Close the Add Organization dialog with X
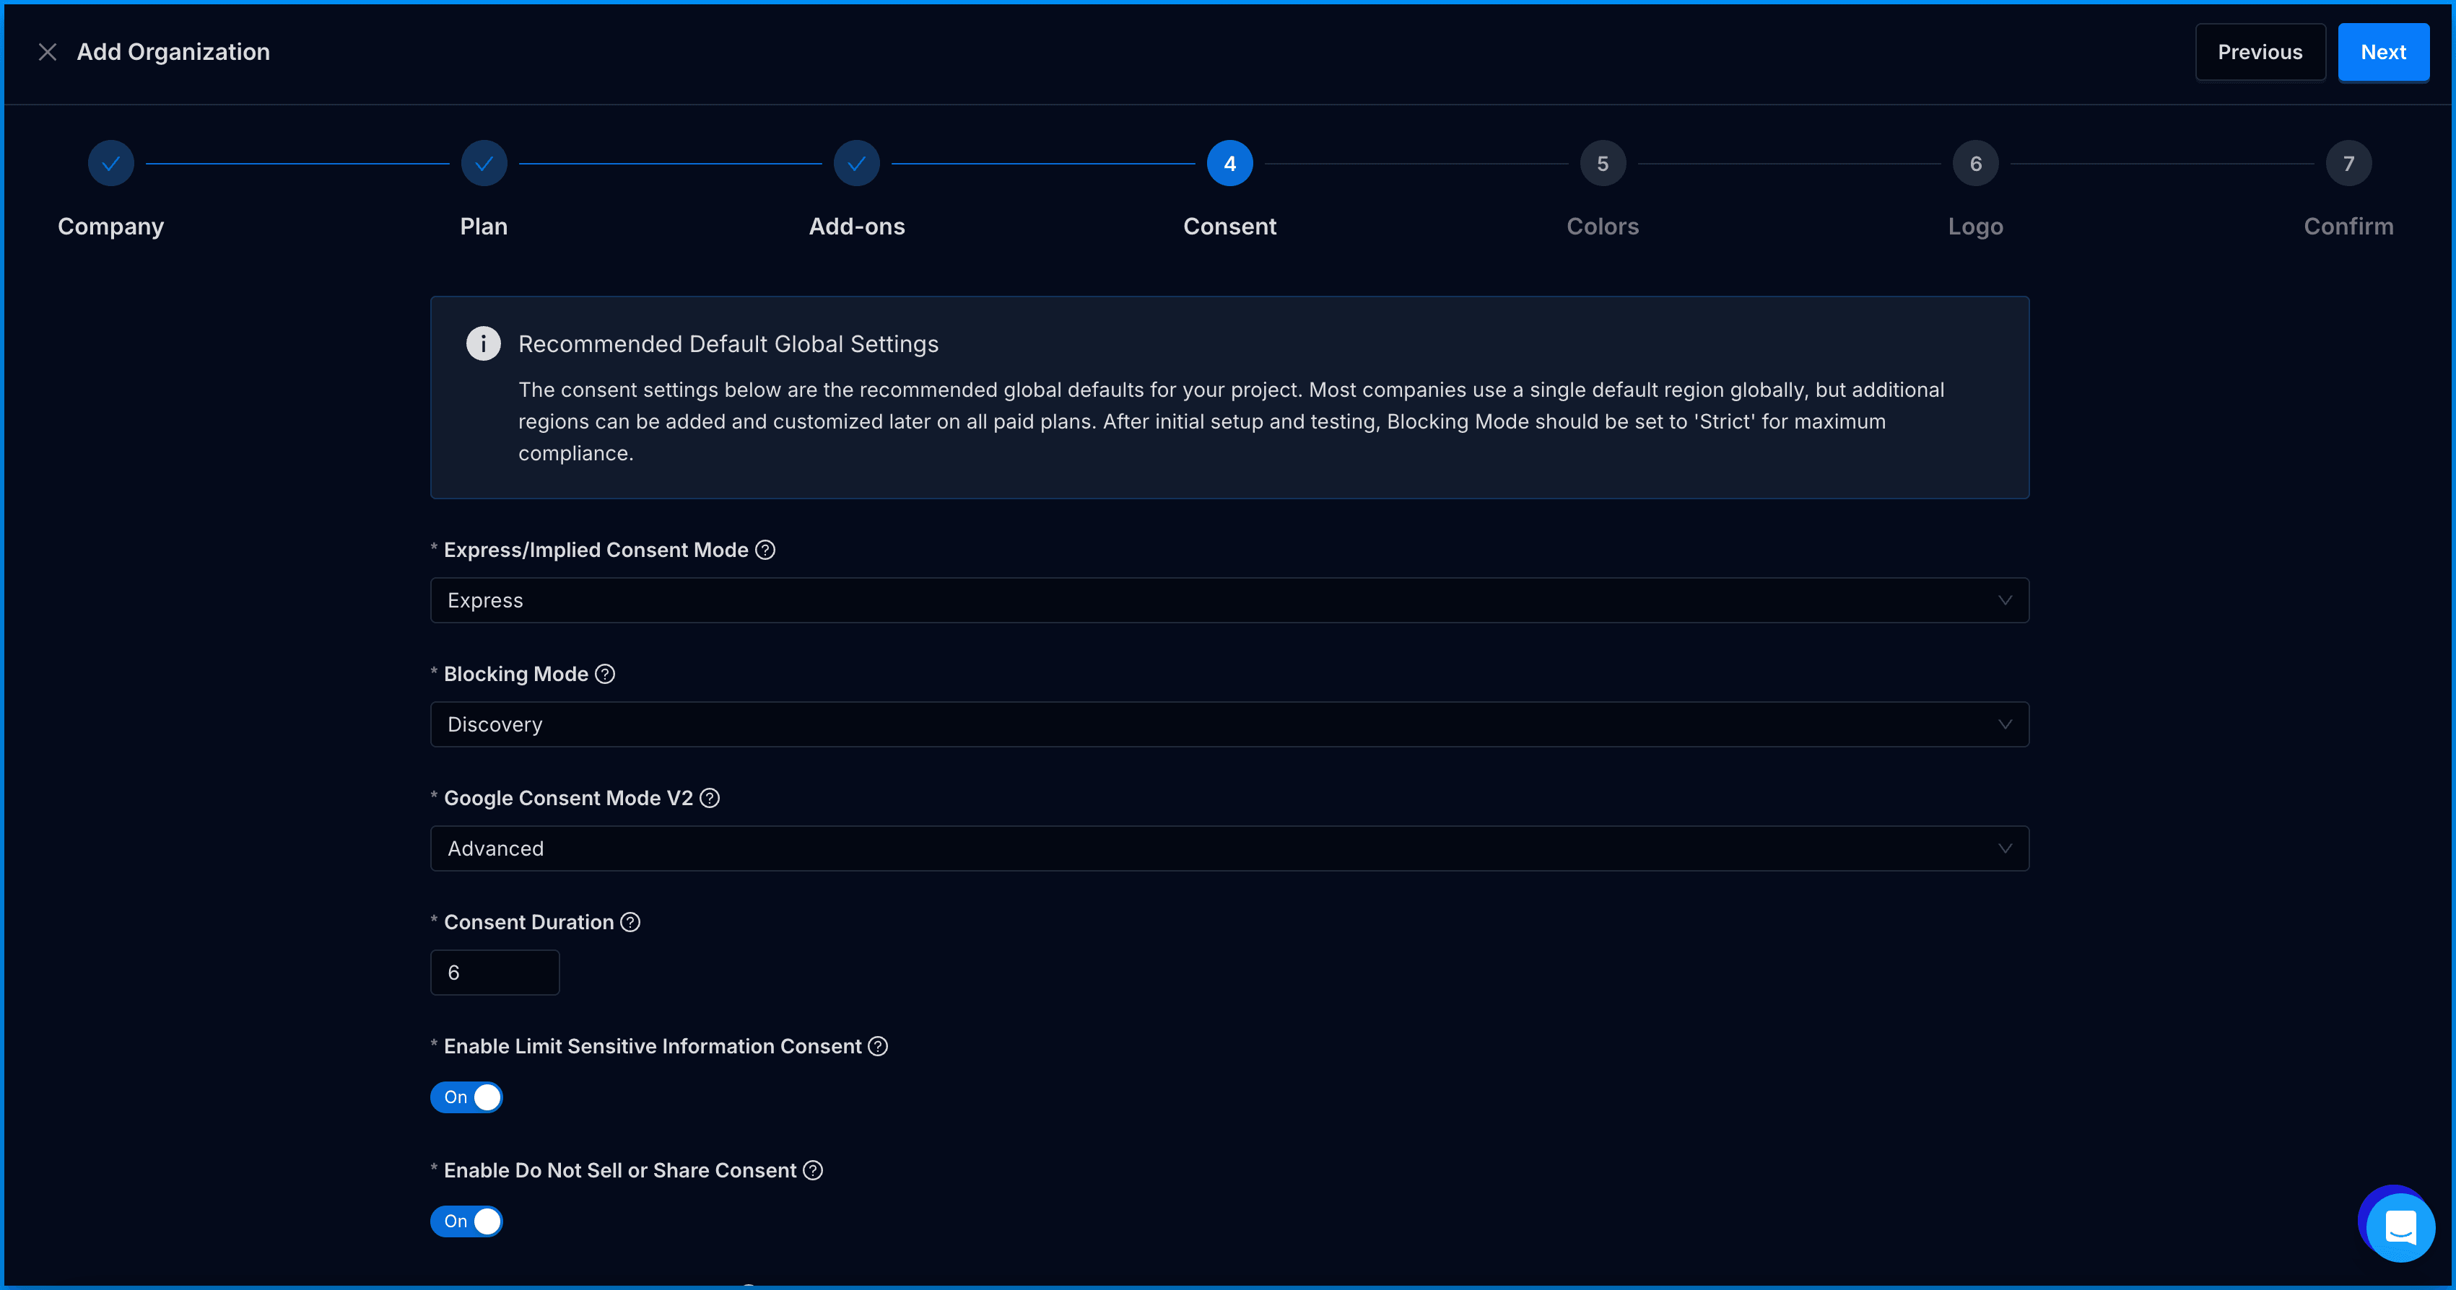Viewport: 2456px width, 1290px height. click(48, 53)
